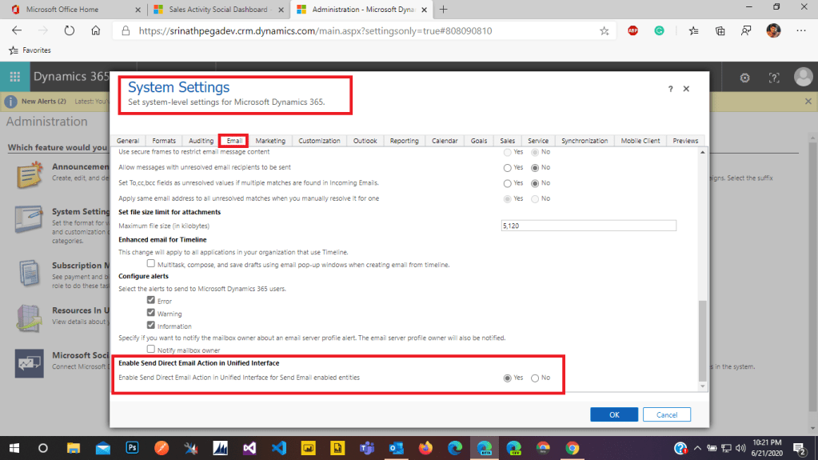Show hidden icons in the system tray
Image resolution: width=818 pixels, height=460 pixels.
pyautogui.click(x=698, y=447)
